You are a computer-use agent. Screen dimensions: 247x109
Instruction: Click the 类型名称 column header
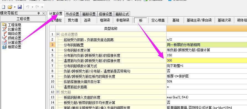tap(111, 29)
